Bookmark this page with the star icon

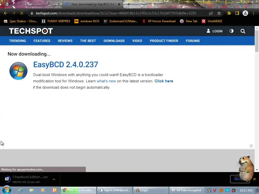pyautogui.click(x=219, y=13)
